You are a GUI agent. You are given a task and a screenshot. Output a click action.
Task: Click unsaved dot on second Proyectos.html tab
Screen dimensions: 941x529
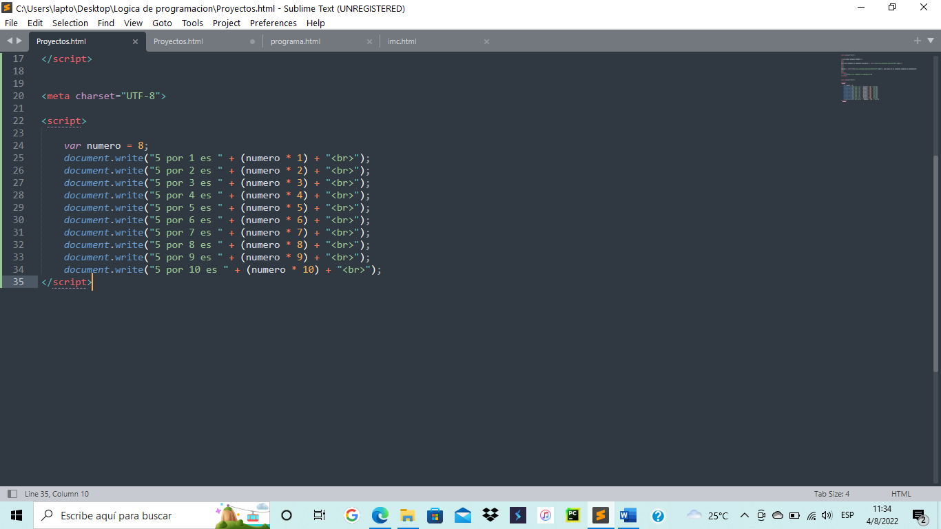pos(252,41)
